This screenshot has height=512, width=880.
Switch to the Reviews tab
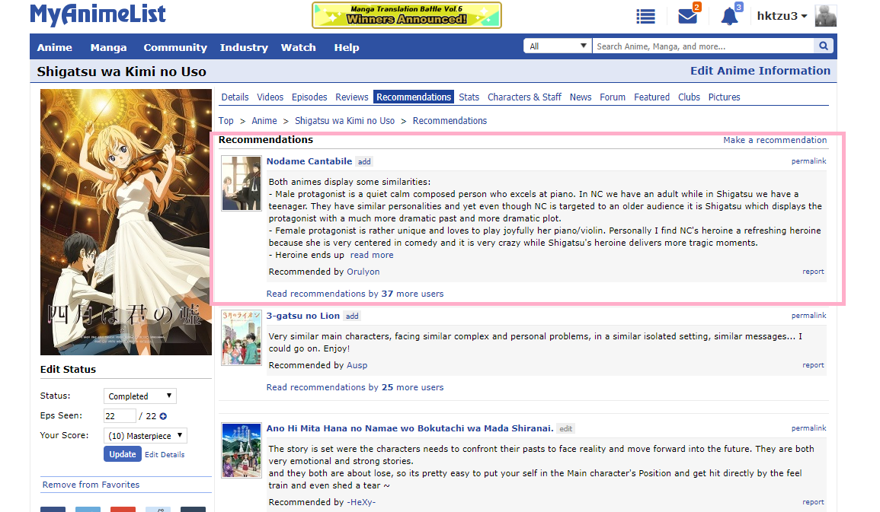pyautogui.click(x=352, y=97)
